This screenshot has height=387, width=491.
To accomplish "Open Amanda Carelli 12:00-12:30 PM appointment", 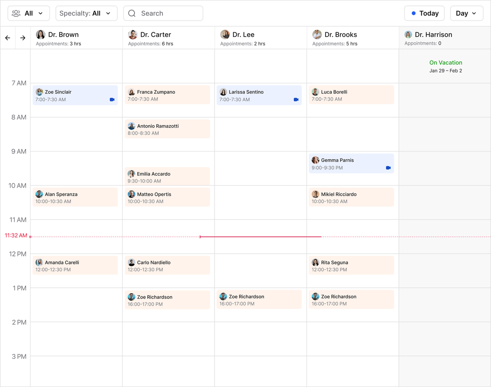I will 75,265.
